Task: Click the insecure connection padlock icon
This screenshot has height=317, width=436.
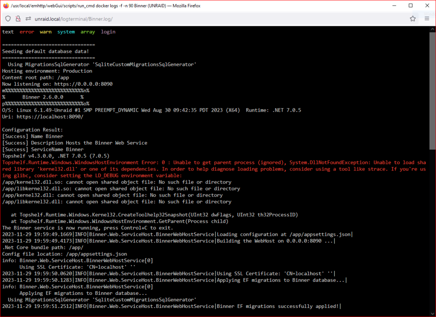Action: pyautogui.click(x=18, y=19)
